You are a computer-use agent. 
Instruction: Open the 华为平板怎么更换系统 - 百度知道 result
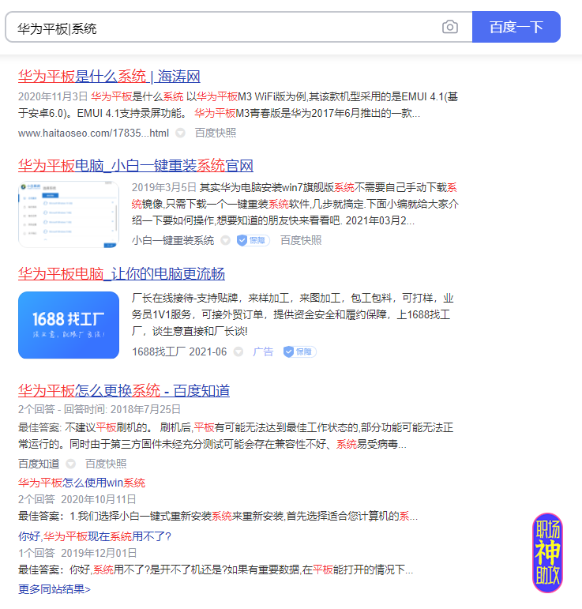pos(124,390)
